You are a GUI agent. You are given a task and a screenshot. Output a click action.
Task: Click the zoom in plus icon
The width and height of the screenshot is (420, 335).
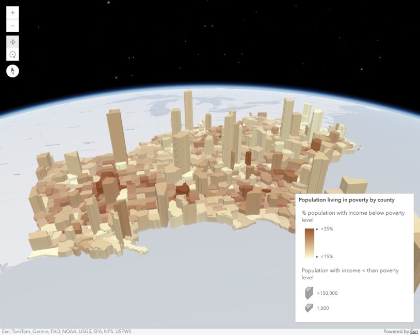click(x=12, y=13)
